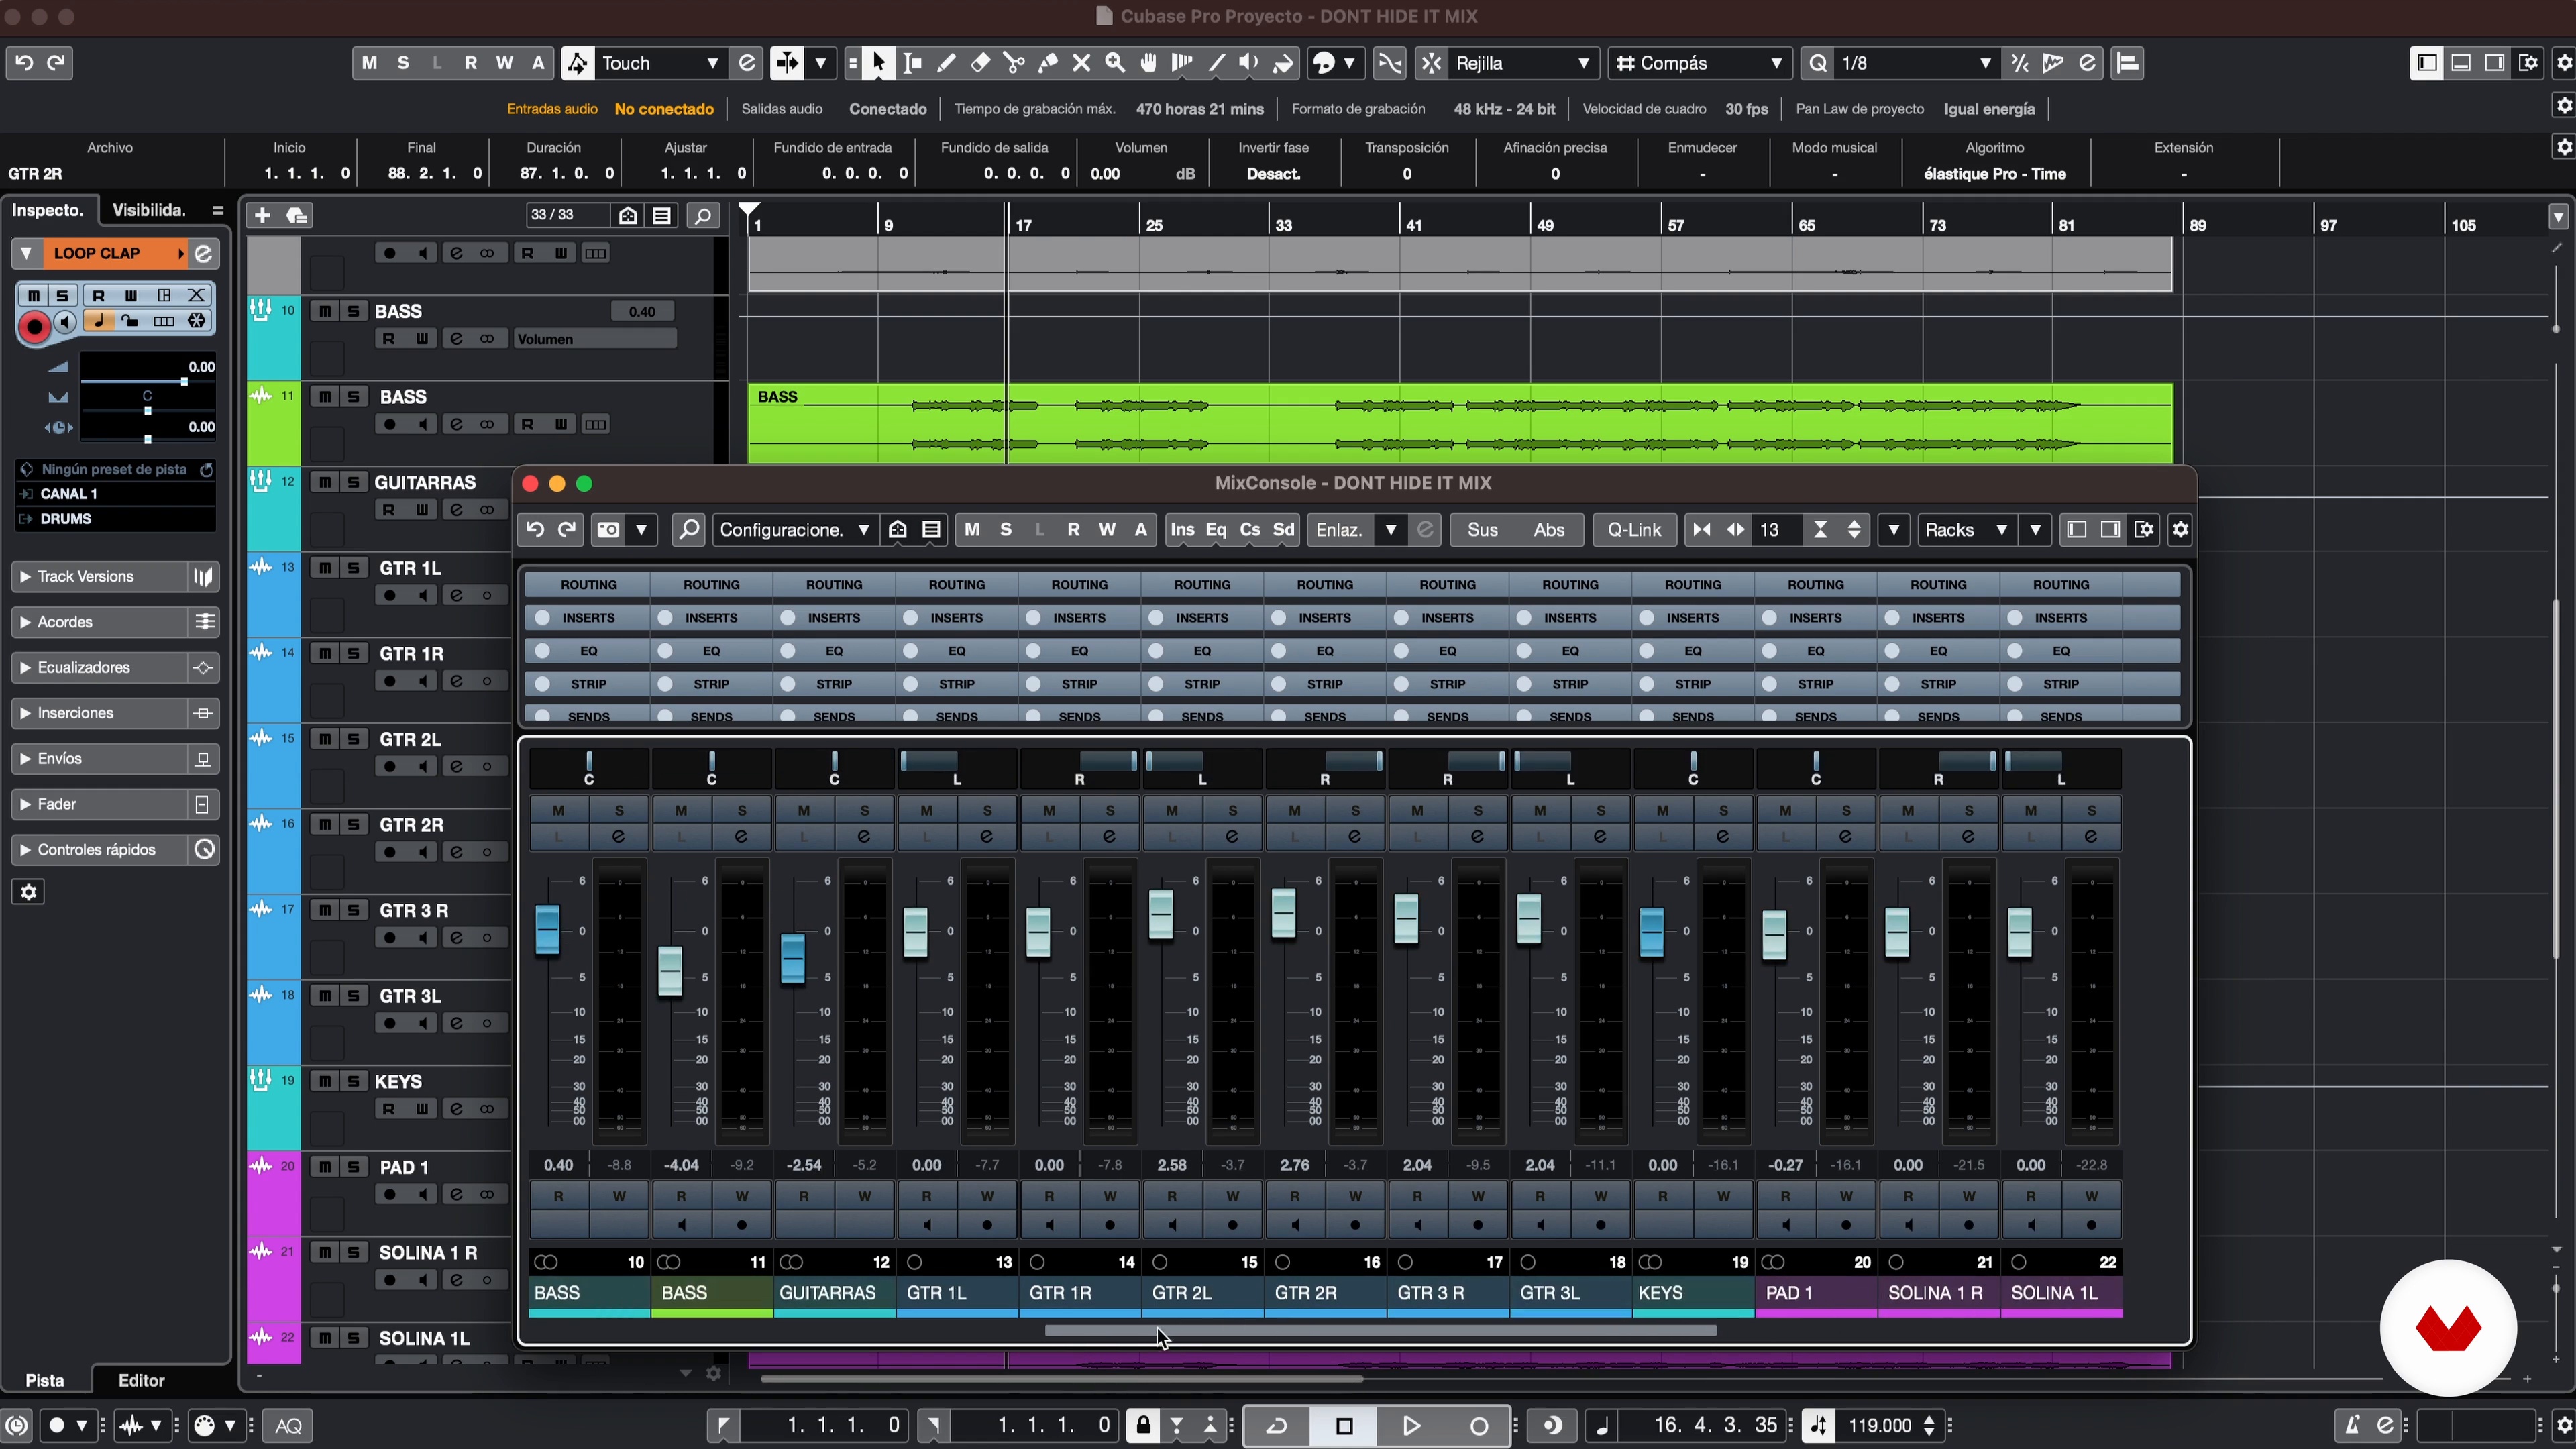Open the Rejilla snap type dropdown

(1522, 63)
